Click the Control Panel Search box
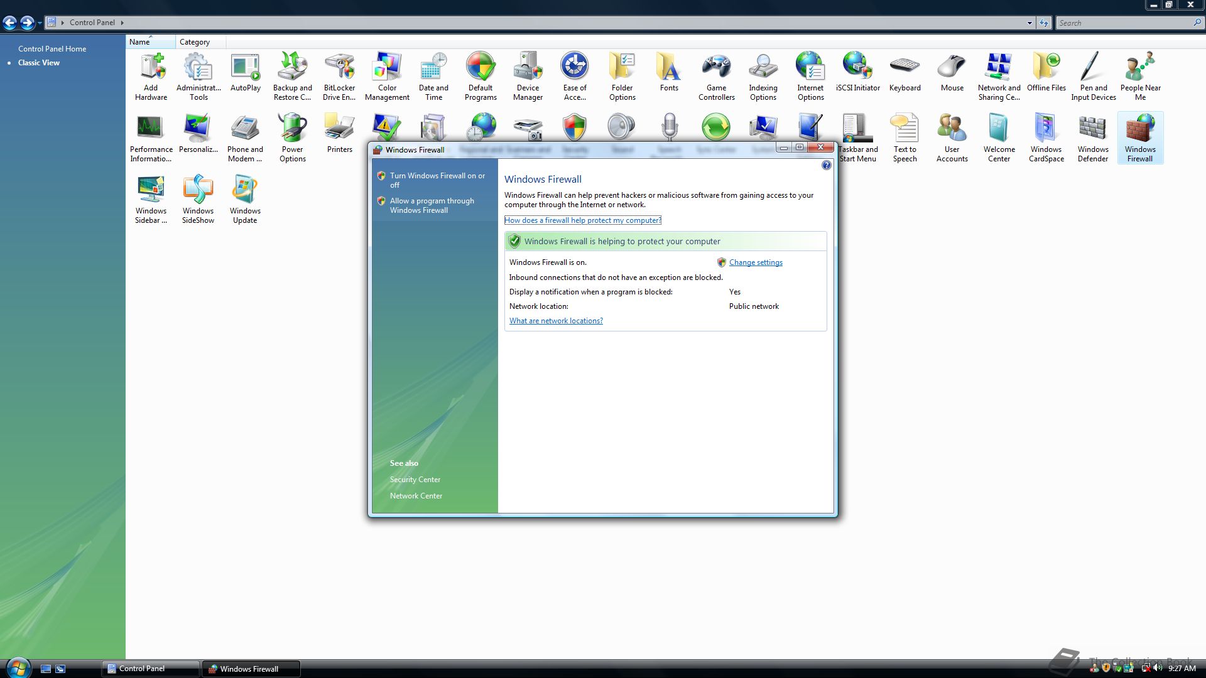 pos(1129,23)
